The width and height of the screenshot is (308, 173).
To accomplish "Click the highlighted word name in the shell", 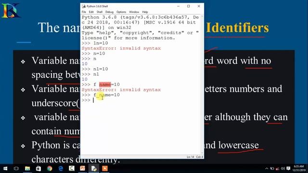I will [105, 85].
